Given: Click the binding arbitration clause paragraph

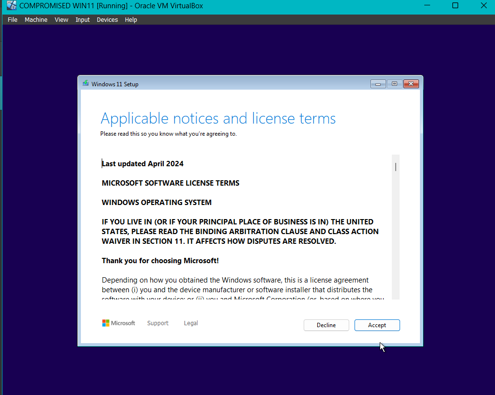Looking at the screenshot, I should [x=240, y=231].
